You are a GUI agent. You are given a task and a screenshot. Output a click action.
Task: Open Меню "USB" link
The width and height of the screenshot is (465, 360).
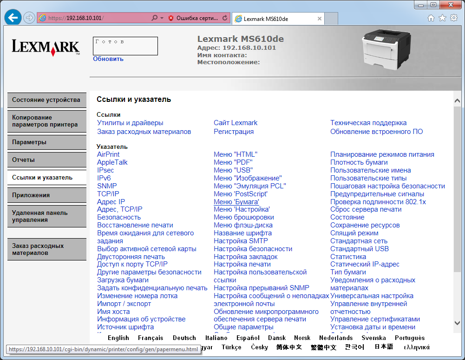point(233,170)
